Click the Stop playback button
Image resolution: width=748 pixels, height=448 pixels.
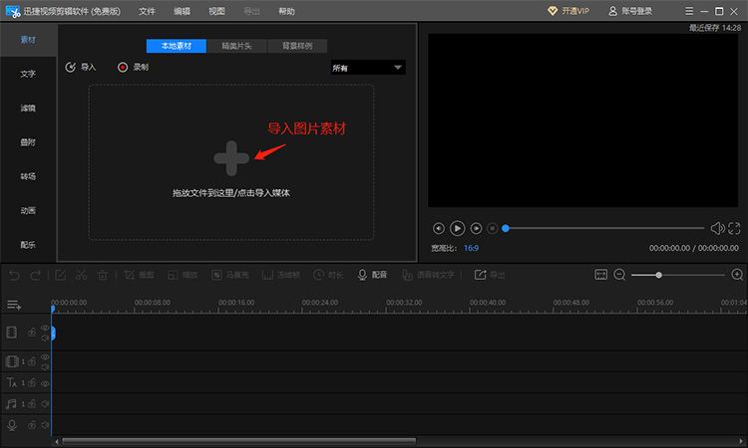493,229
